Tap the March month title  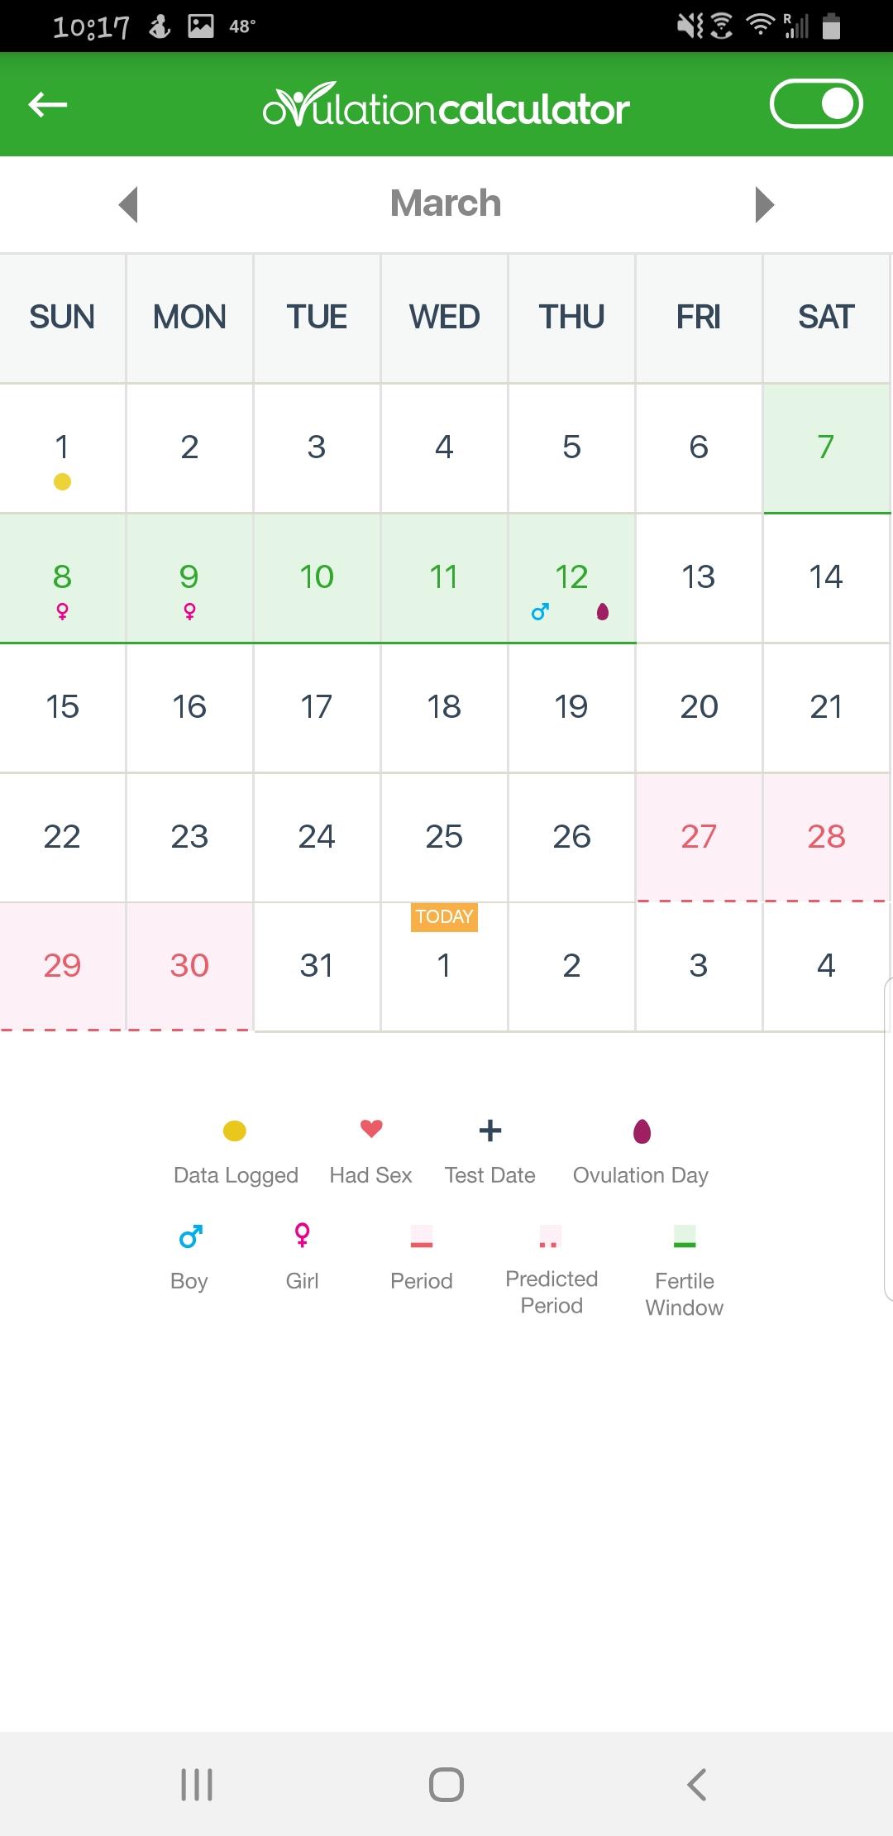[446, 203]
